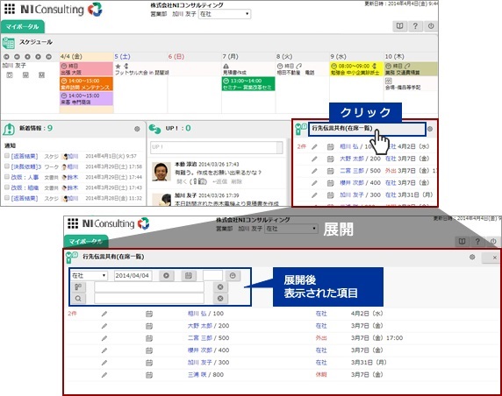Open settings gear of 新着情報 panel
Image resolution: width=502 pixels, height=396 pixels.
[137, 129]
